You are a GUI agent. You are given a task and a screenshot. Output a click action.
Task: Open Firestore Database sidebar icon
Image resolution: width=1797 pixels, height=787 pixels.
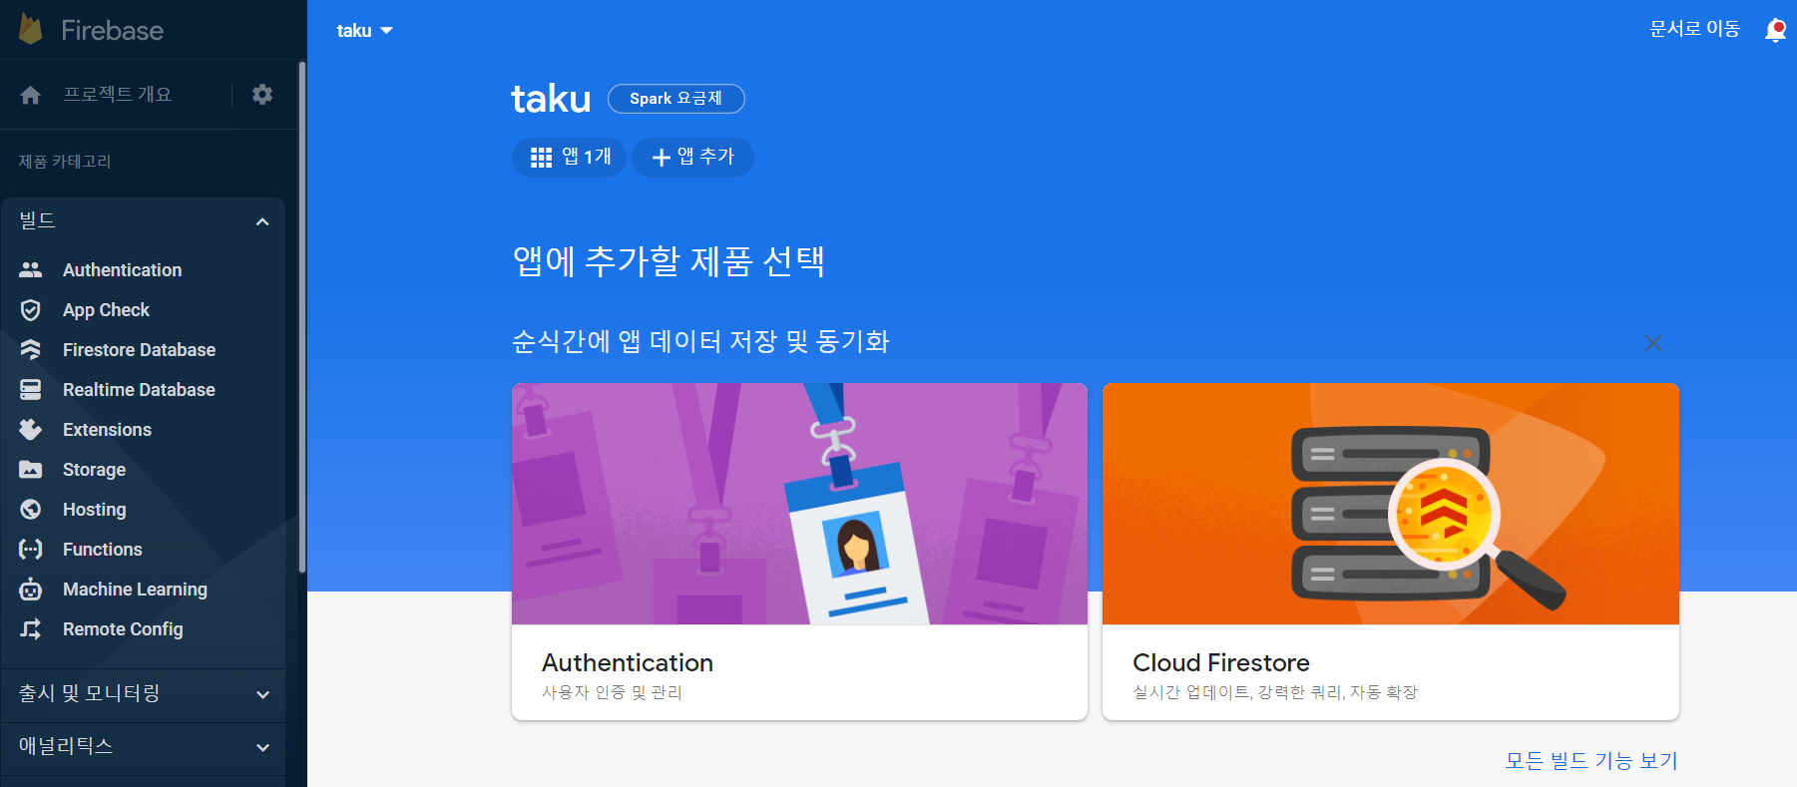pos(31,350)
